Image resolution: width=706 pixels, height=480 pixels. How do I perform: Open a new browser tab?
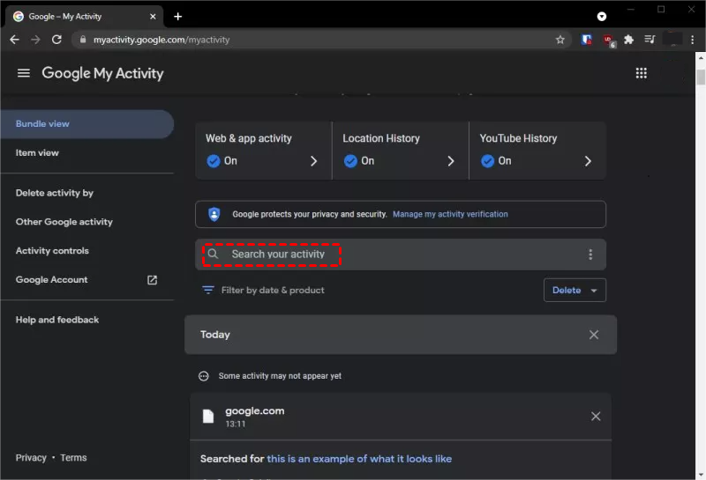(x=177, y=16)
